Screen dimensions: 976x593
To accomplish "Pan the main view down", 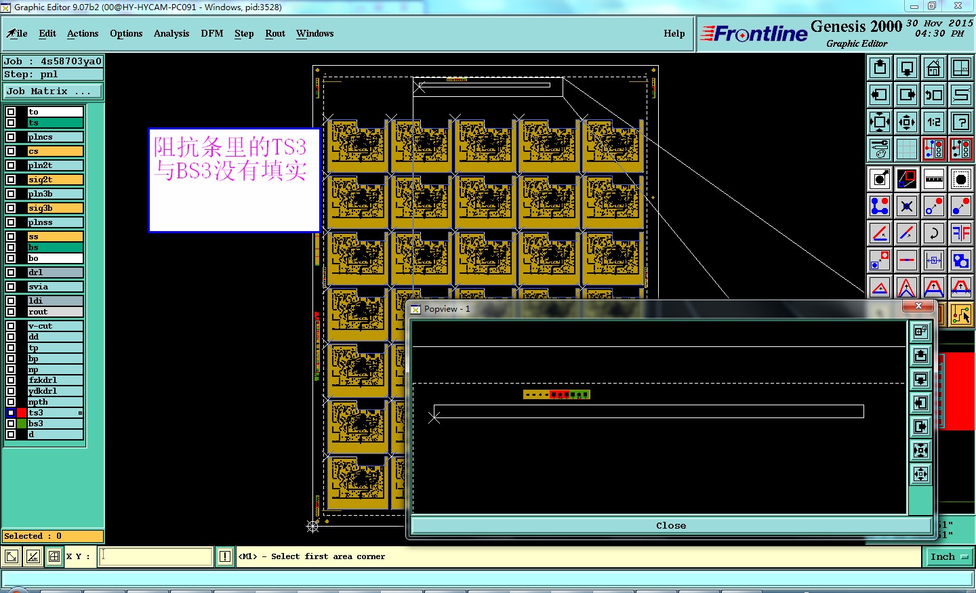I will [x=907, y=68].
